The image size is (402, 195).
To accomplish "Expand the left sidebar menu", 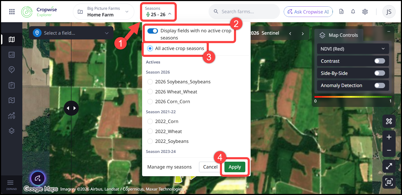I will pyautogui.click(x=11, y=185).
